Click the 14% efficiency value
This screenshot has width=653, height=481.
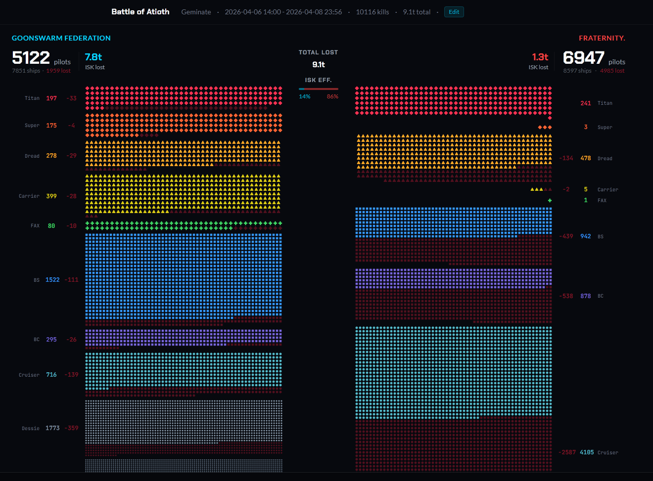[305, 96]
